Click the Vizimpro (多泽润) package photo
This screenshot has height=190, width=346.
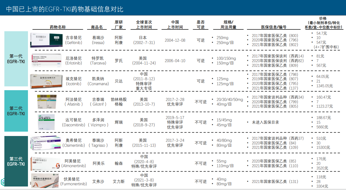(x=46, y=122)
